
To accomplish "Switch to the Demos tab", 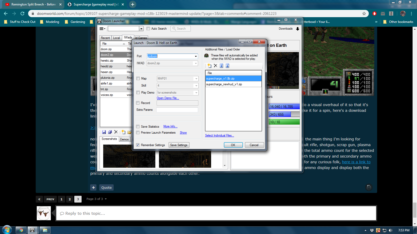I will point(124,139).
